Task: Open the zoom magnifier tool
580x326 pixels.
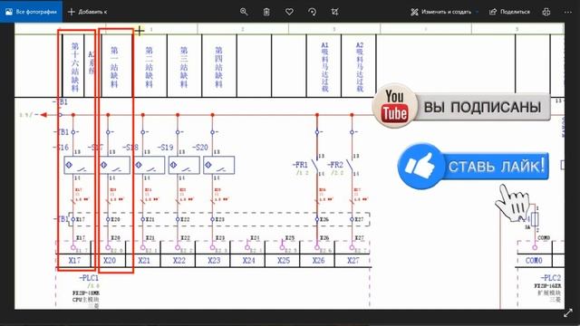Action: pos(244,12)
